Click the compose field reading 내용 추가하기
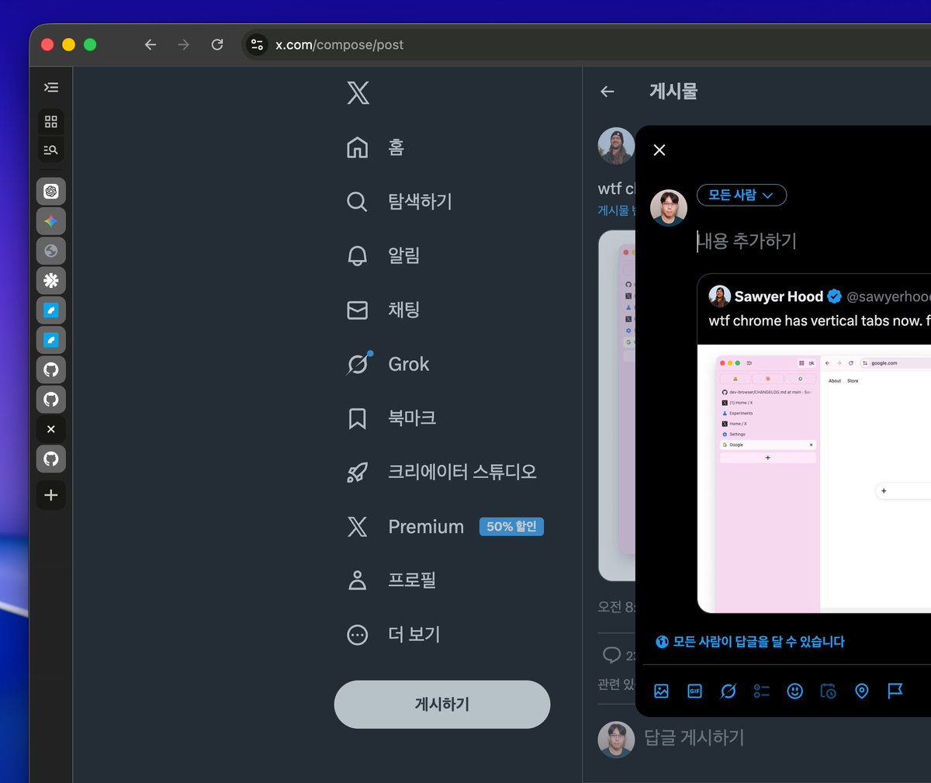The image size is (931, 783). click(x=747, y=241)
